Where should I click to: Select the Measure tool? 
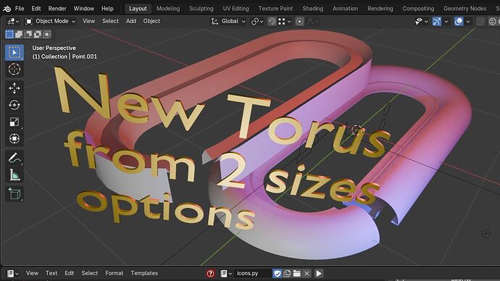14,175
